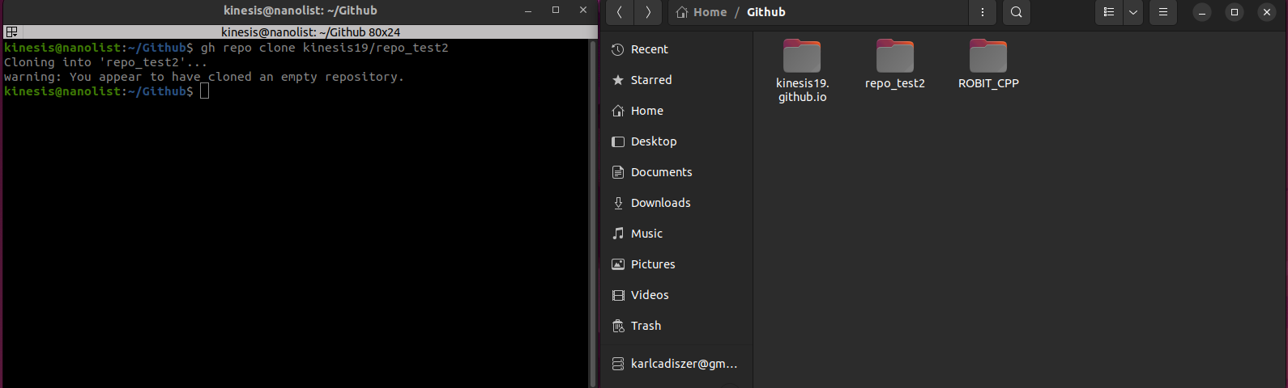Click the terminal window title bar text
This screenshot has height=388, width=1288.
tap(301, 11)
